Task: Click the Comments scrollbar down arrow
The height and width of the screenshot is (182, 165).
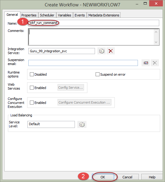Action: tap(156, 42)
